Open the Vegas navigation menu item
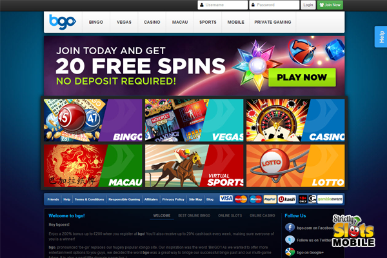The image size is (387, 258). coord(124,22)
